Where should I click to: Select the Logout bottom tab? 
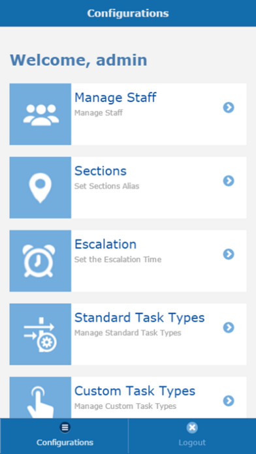tap(192, 436)
